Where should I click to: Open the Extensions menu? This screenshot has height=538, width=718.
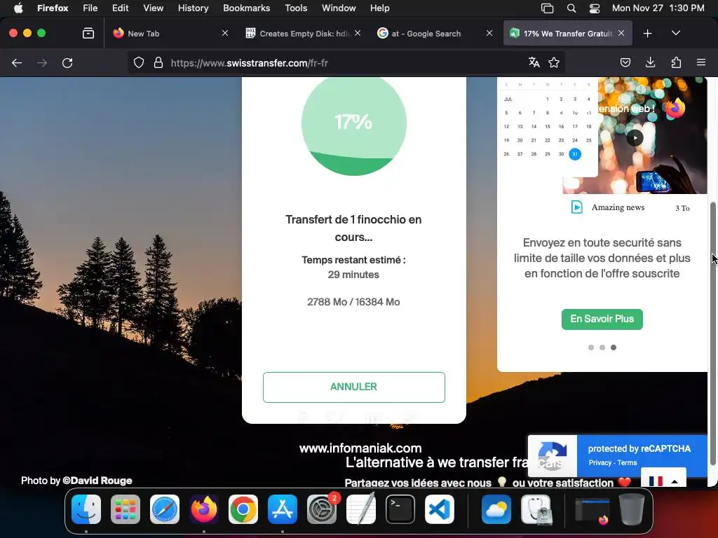pos(676,62)
